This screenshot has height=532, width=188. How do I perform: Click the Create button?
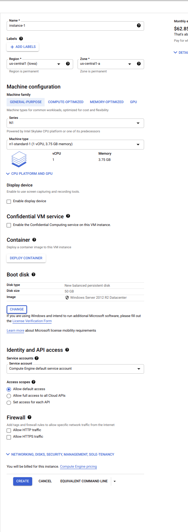(23, 481)
